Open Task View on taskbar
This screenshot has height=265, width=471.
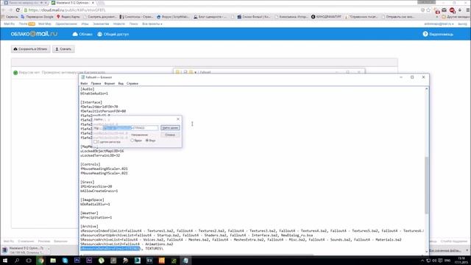pyautogui.click(x=29, y=260)
